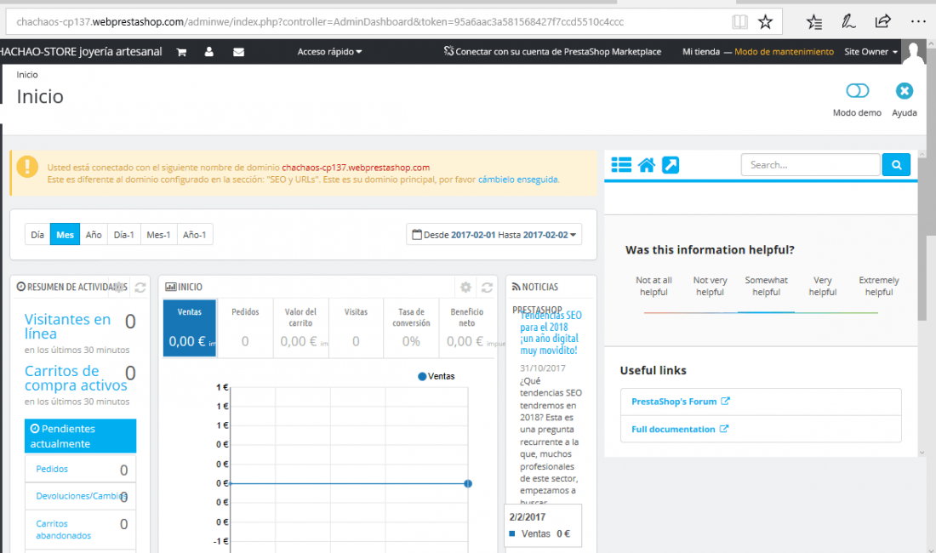The height and width of the screenshot is (553, 936).
Task: Open help panel list view icon
Action: tap(621, 165)
